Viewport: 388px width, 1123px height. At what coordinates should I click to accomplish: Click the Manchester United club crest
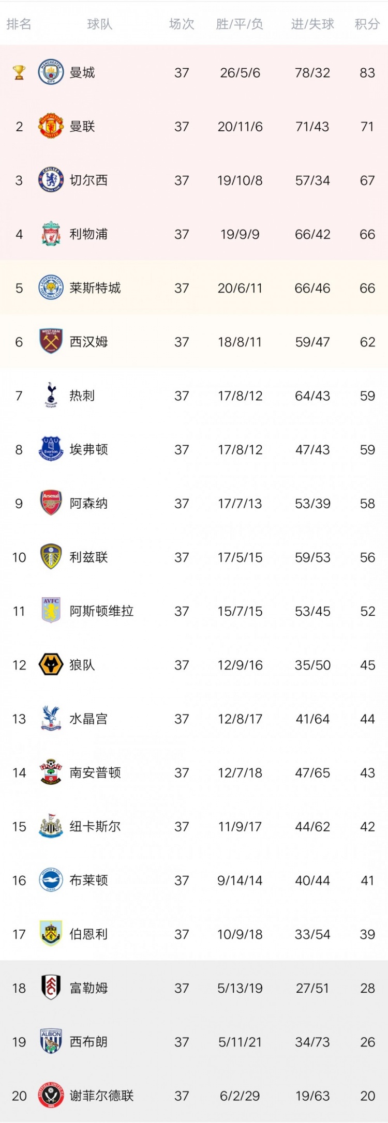pos(51,126)
